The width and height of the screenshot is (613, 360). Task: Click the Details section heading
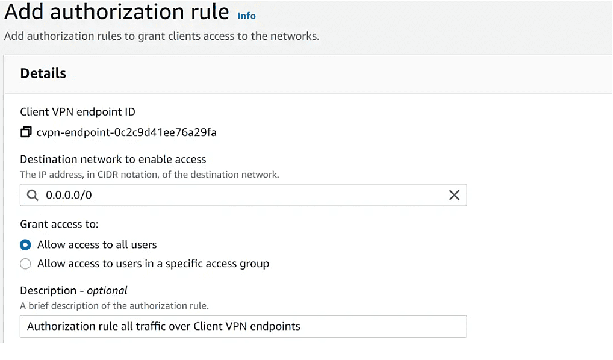pyautogui.click(x=43, y=73)
